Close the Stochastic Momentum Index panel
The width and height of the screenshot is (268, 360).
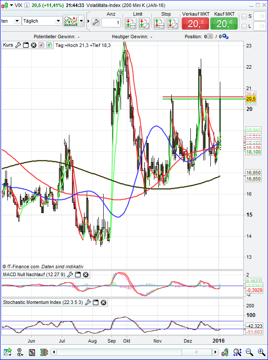pos(104,302)
